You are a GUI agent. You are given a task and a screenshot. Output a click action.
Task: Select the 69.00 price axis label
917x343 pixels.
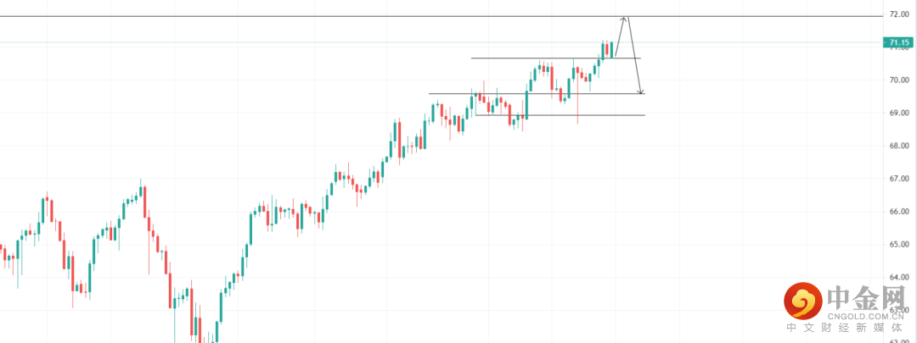[x=899, y=113]
